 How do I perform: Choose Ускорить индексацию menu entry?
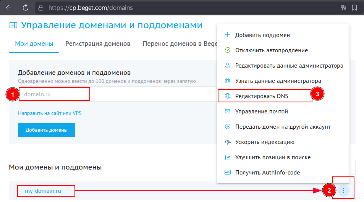pos(283,142)
